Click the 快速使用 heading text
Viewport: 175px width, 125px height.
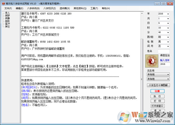27,80
